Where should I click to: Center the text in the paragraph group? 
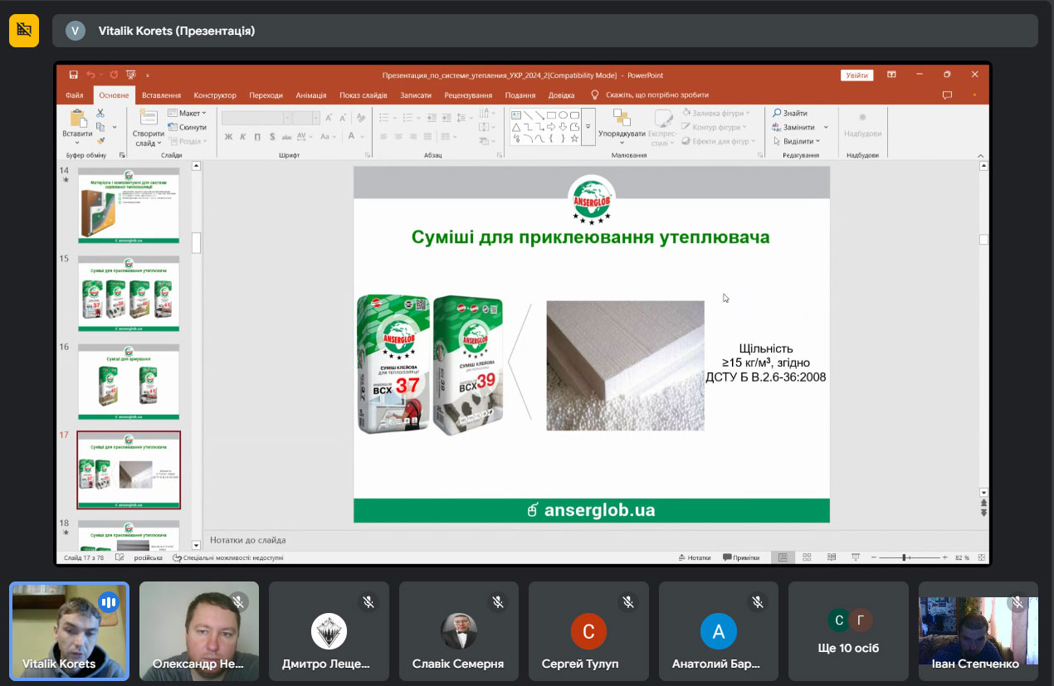coord(398,137)
